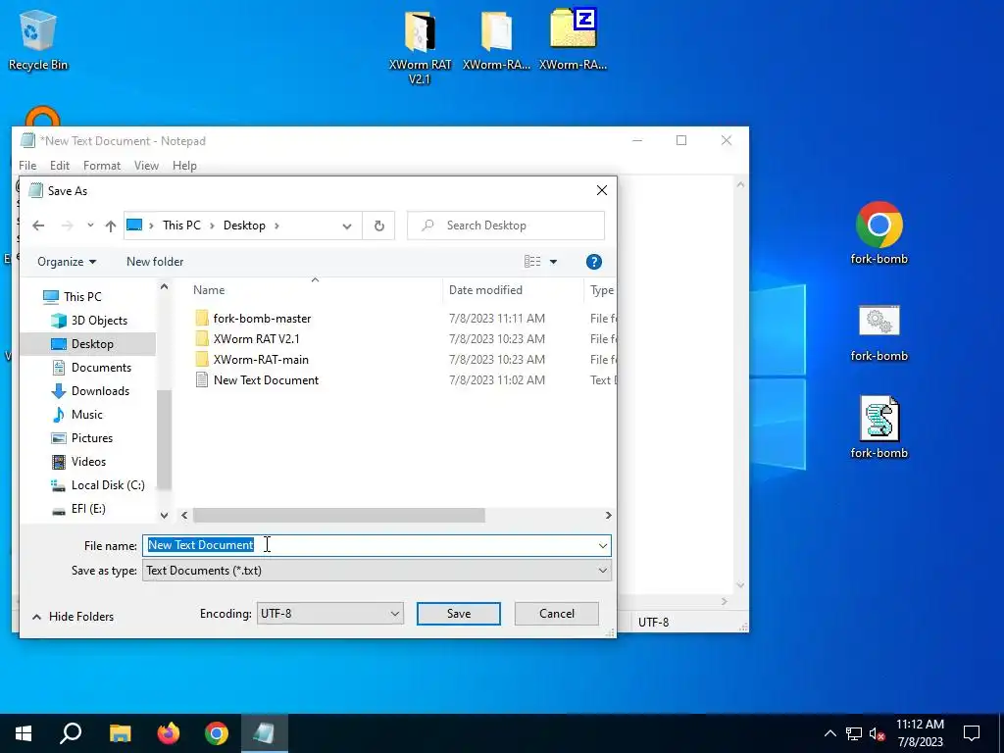This screenshot has height=753, width=1004.
Task: Open Windows Start menu
Action: (24, 733)
